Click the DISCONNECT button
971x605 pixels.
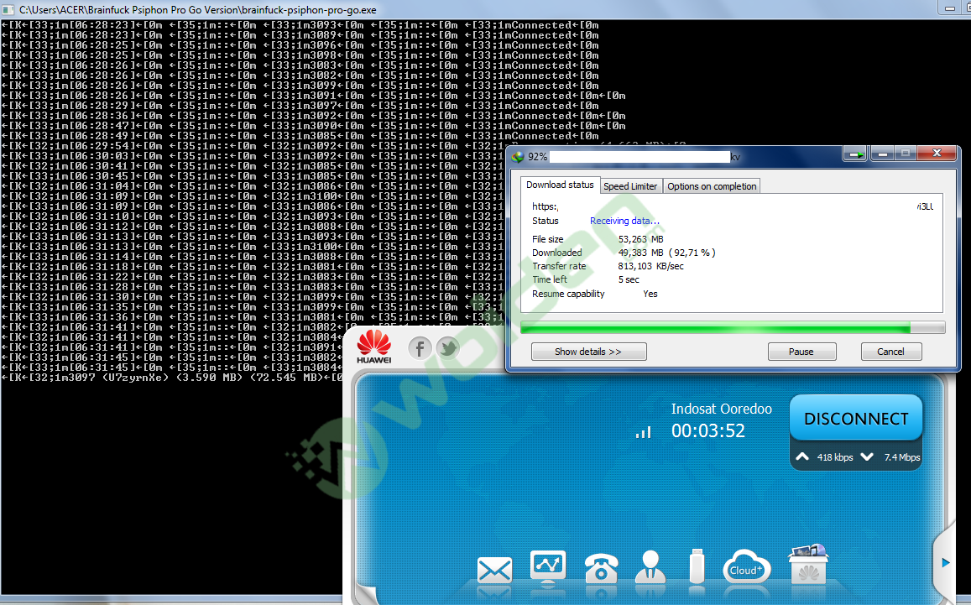pos(856,419)
